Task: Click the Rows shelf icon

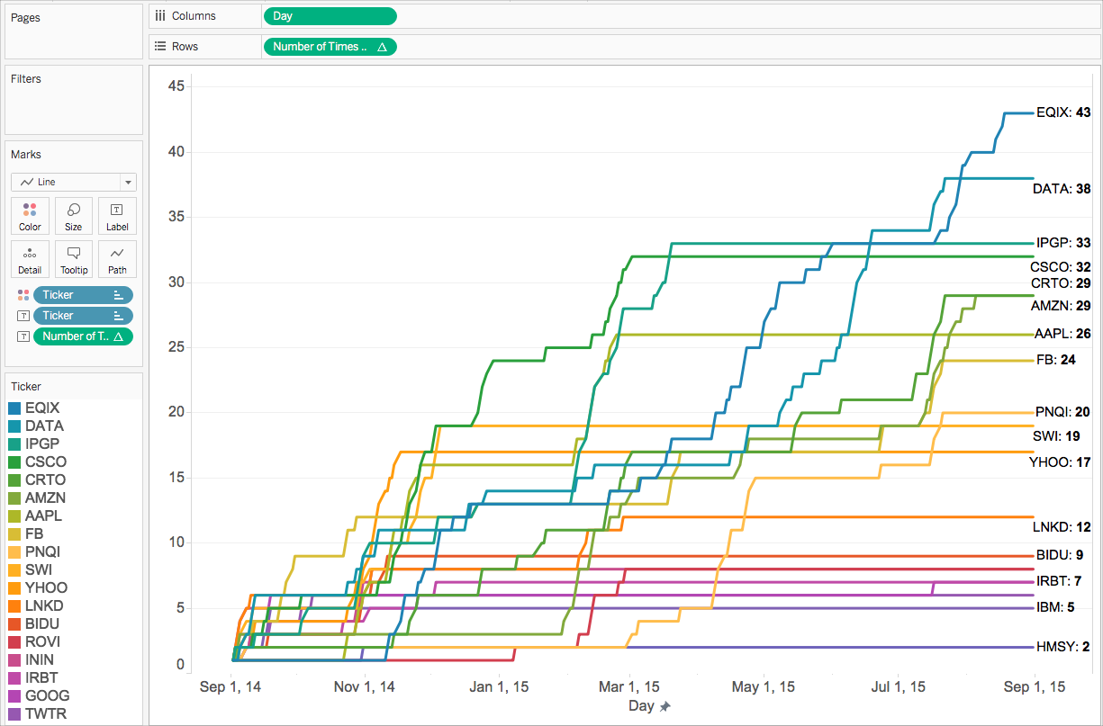Action: (x=160, y=46)
